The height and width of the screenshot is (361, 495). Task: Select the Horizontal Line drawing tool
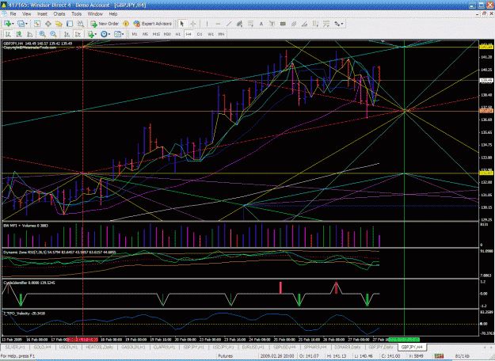[218, 24]
